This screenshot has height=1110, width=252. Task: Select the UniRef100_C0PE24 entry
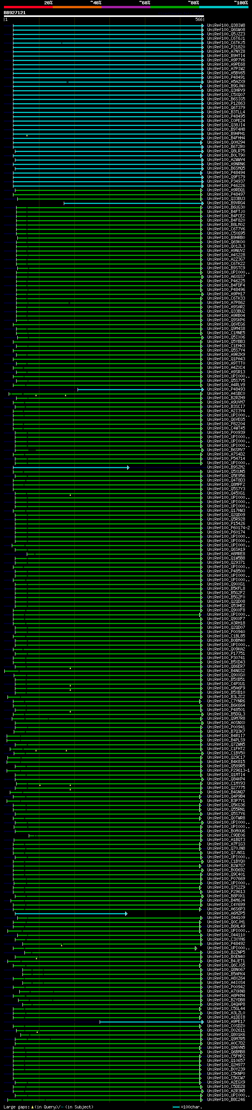click(226, 120)
